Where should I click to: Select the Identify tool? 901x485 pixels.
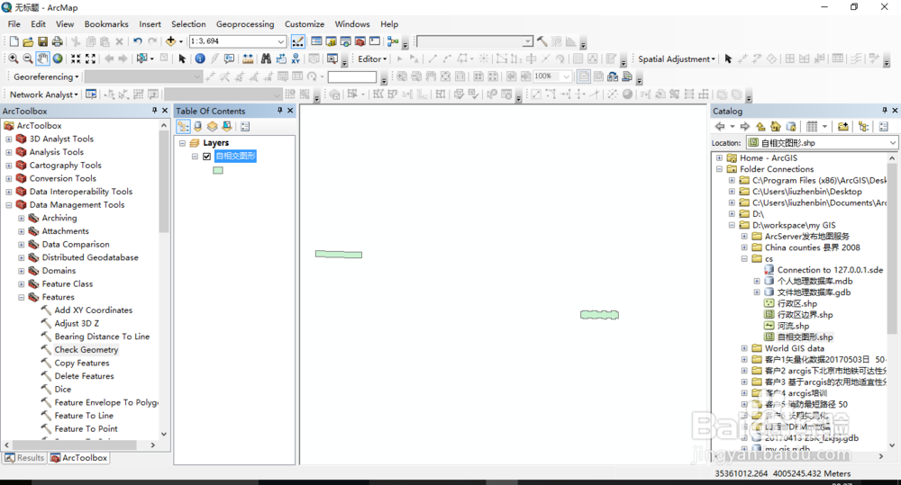coord(200,58)
